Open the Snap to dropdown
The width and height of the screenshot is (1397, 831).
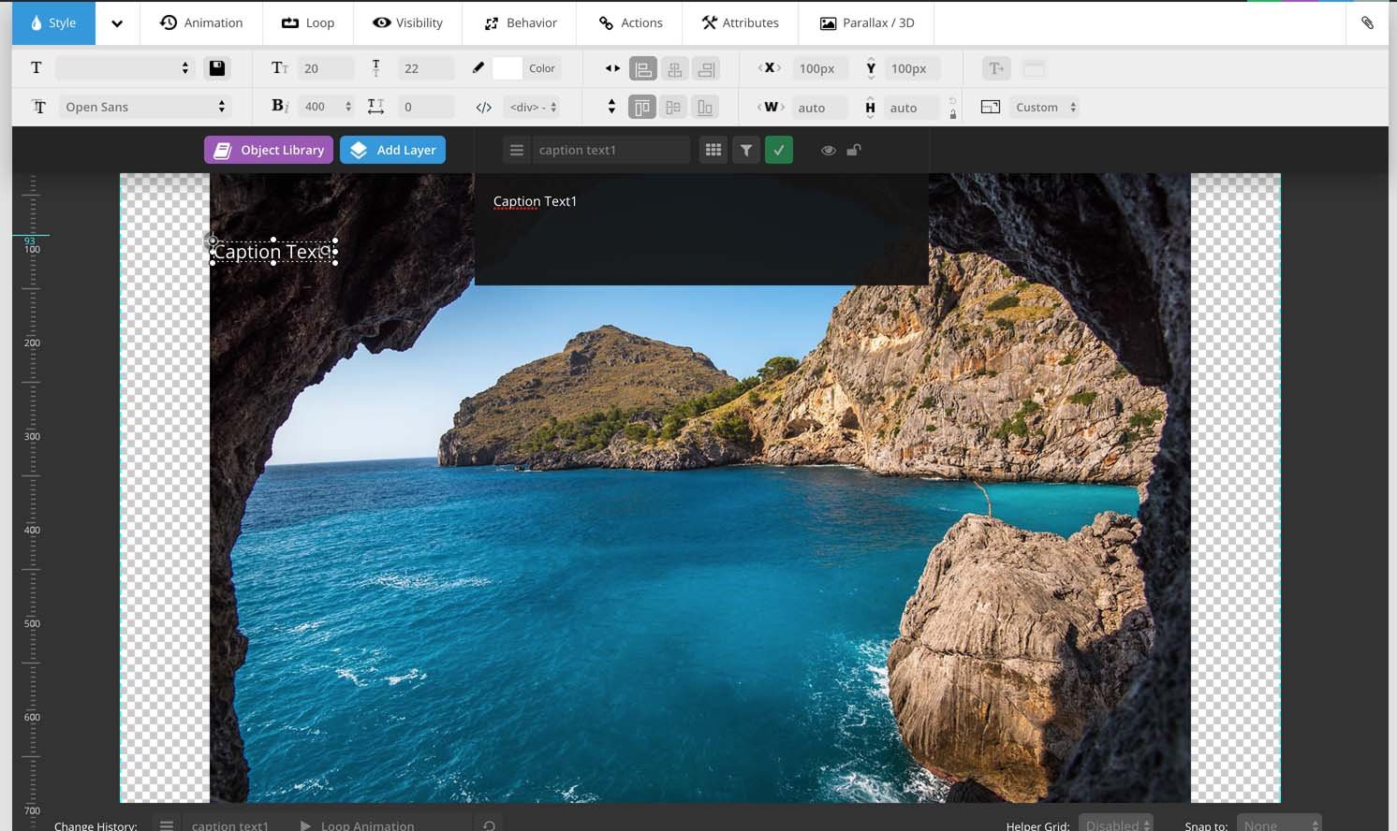(1279, 824)
